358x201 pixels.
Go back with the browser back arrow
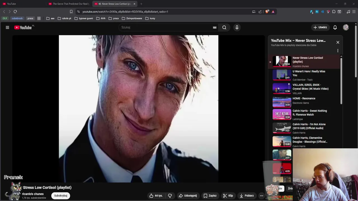point(4,11)
